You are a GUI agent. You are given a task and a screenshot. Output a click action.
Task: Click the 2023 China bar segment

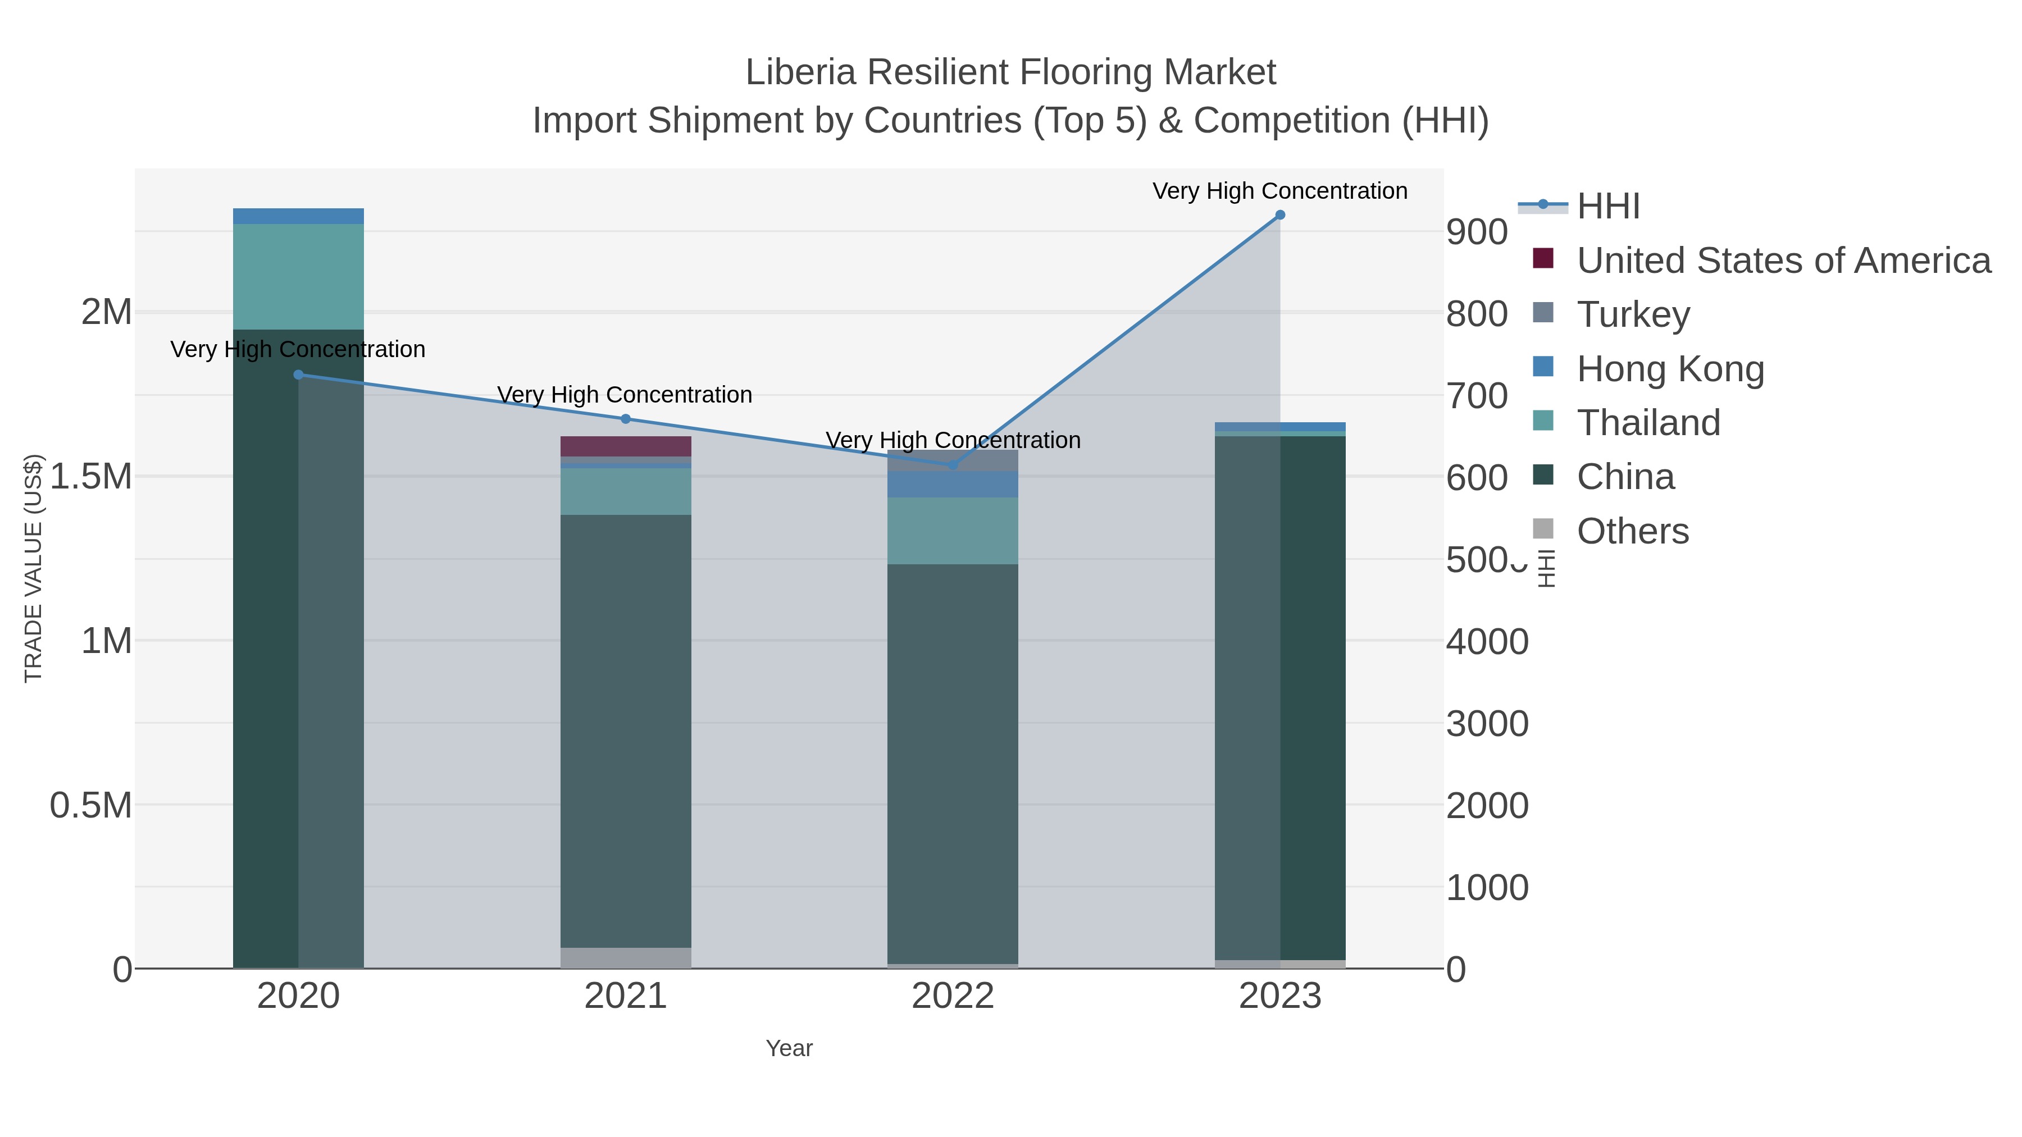(1280, 698)
